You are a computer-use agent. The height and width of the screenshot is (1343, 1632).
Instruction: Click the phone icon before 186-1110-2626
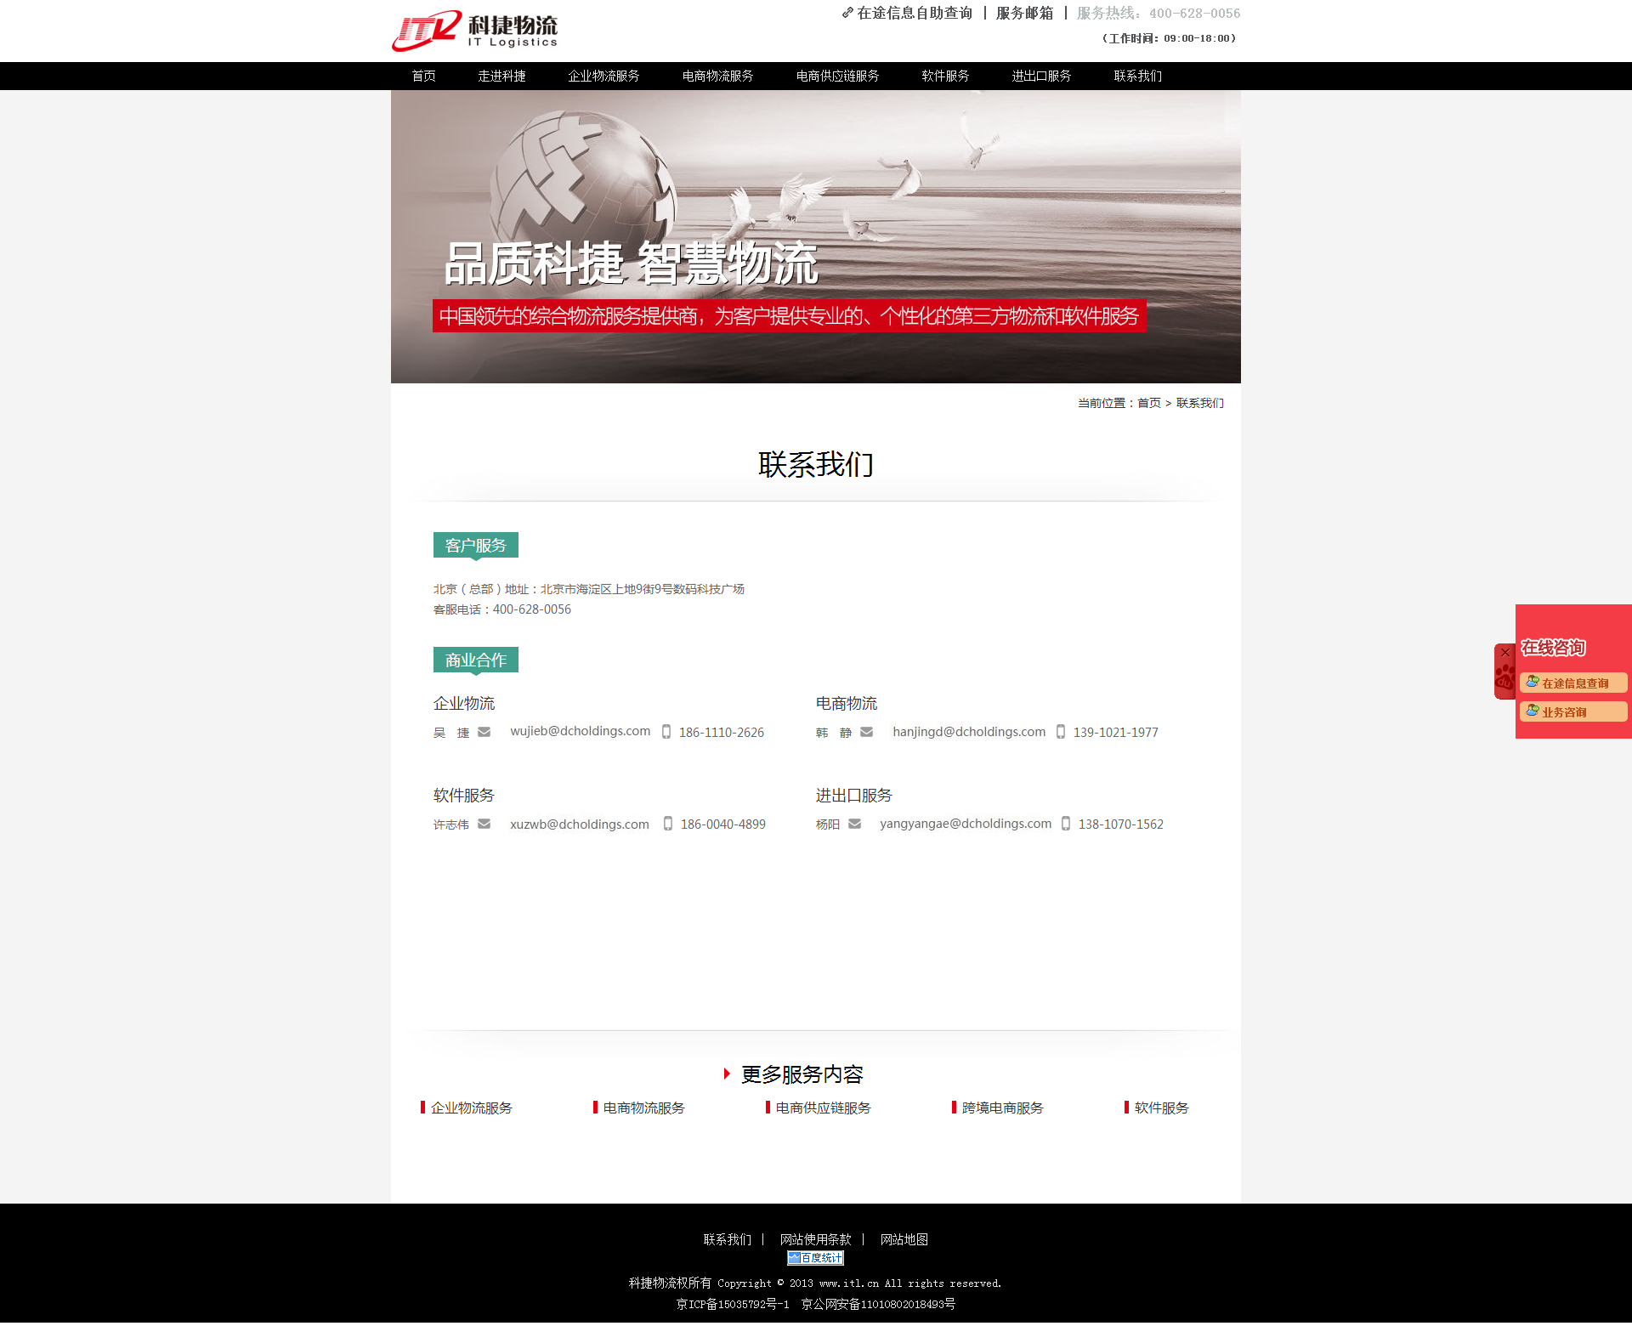[666, 732]
